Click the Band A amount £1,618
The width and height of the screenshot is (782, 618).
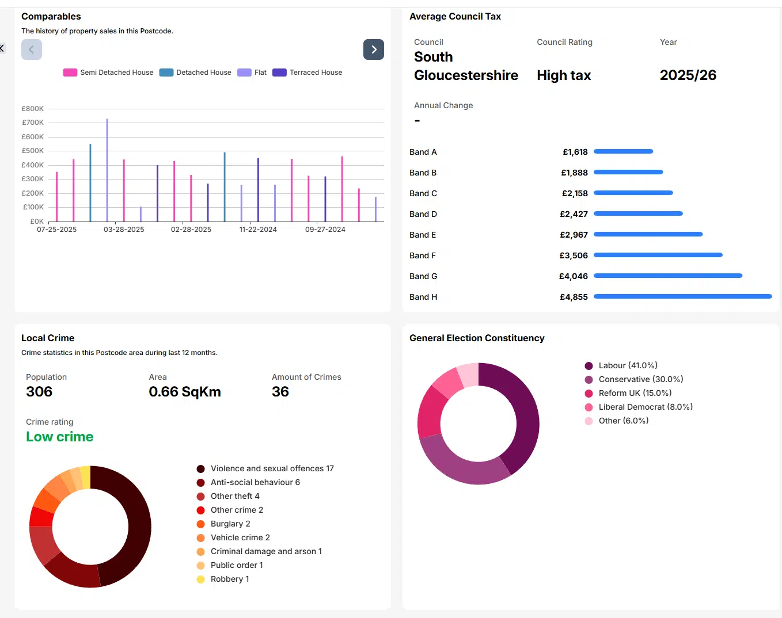point(575,152)
